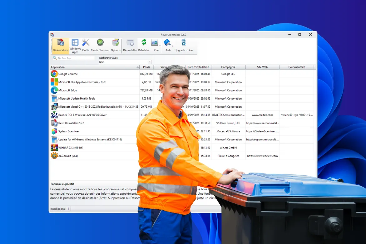
Task: Open the Windows Apps section
Action: point(75,46)
